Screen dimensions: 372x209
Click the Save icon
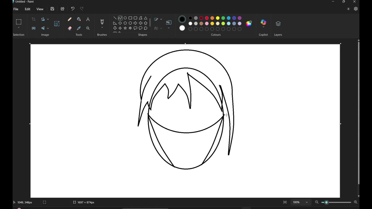[52, 9]
